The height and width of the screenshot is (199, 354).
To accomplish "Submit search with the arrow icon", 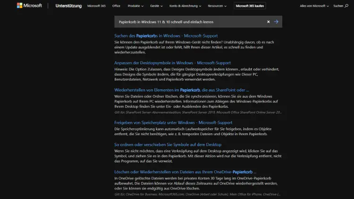I will pyautogui.click(x=276, y=22).
